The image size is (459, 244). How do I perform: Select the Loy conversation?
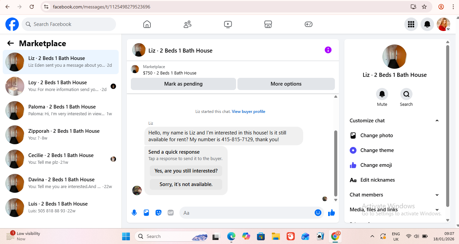[x=61, y=86]
